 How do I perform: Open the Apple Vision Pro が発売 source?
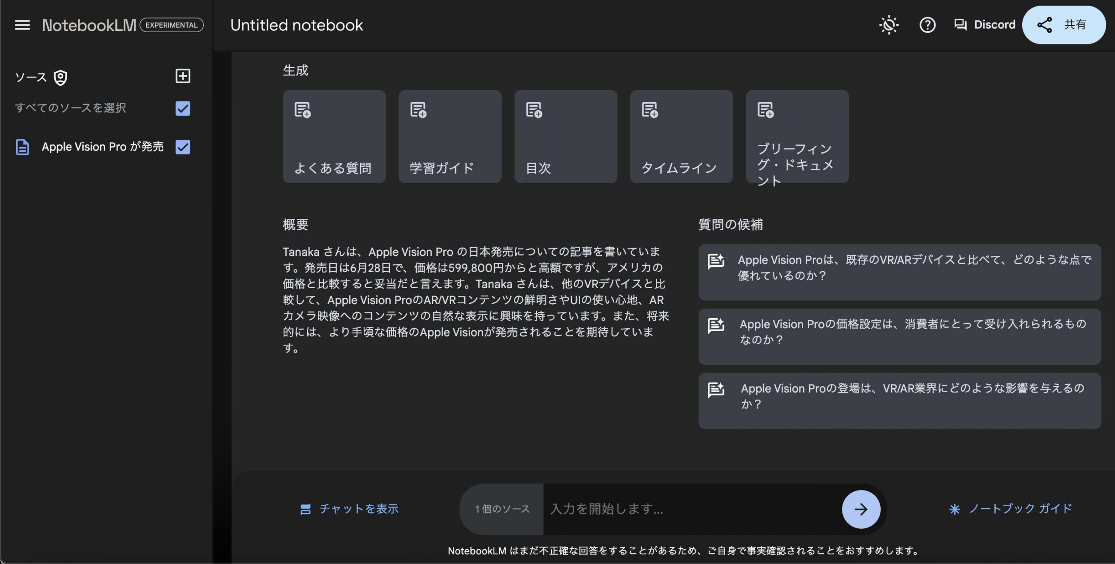(103, 147)
